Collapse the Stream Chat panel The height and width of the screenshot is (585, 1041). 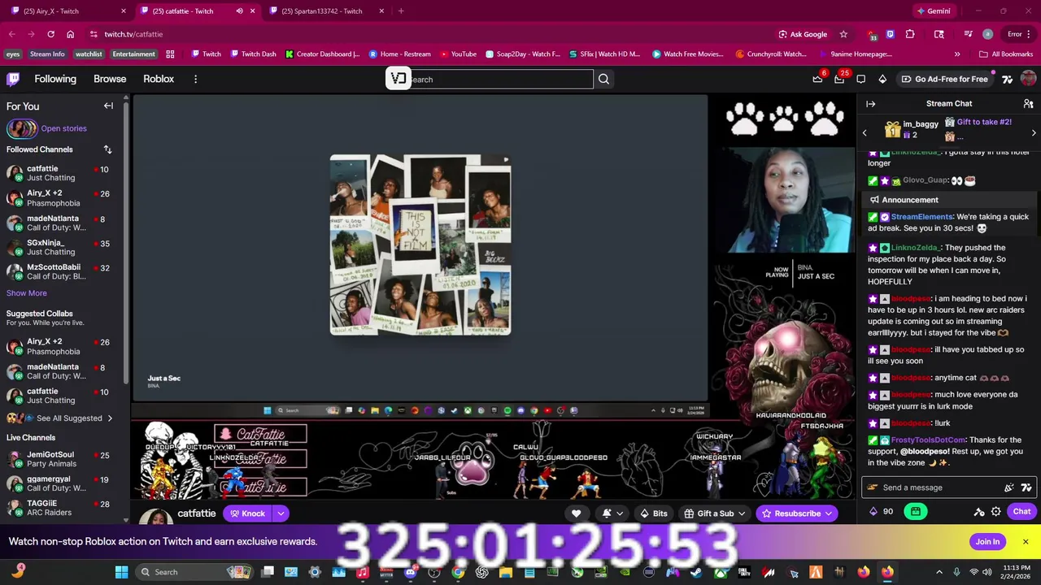tap(870, 104)
